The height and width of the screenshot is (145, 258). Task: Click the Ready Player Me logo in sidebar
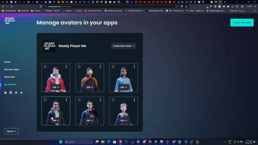pyautogui.click(x=10, y=21)
